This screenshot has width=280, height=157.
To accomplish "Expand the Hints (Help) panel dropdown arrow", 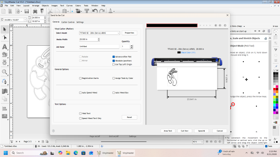I will pos(244,27).
